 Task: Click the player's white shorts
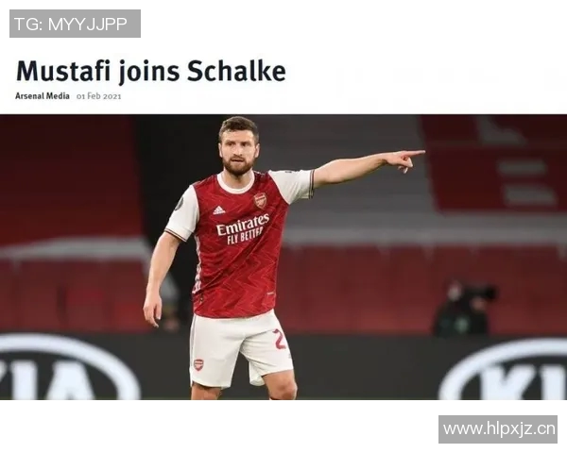coord(240,348)
